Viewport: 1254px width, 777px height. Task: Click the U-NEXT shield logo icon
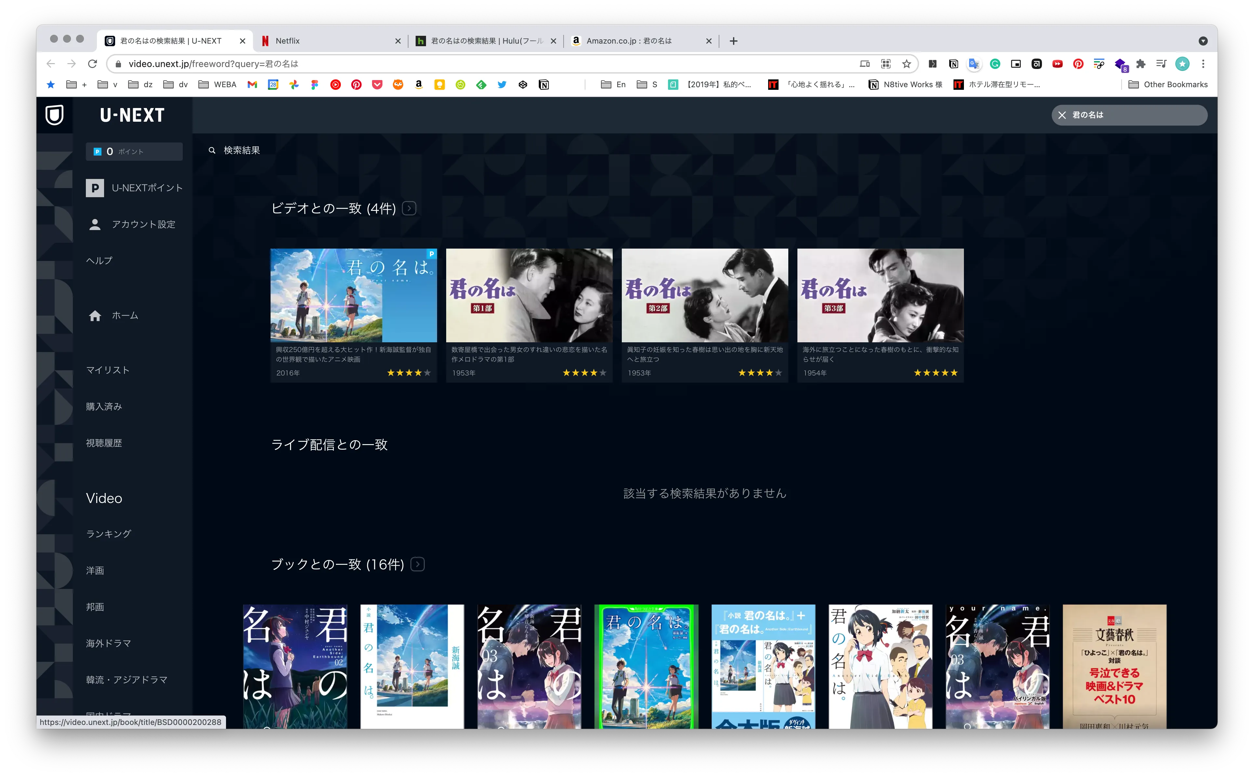[x=54, y=115]
